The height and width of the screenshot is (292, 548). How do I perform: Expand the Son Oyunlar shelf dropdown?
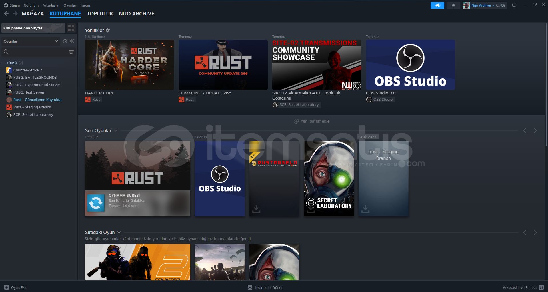115,130
